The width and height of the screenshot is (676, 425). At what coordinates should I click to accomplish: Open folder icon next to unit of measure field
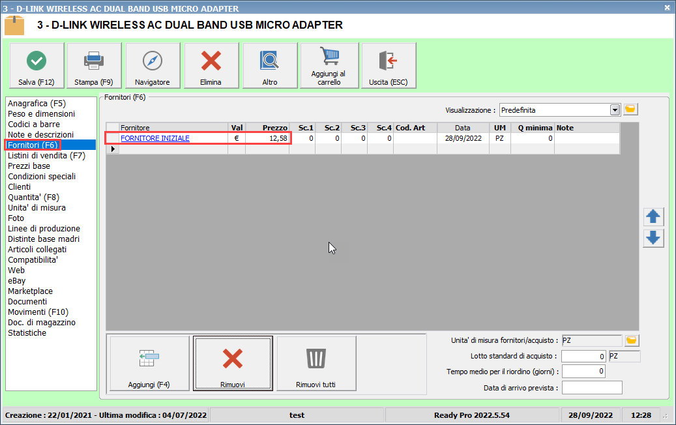click(632, 340)
